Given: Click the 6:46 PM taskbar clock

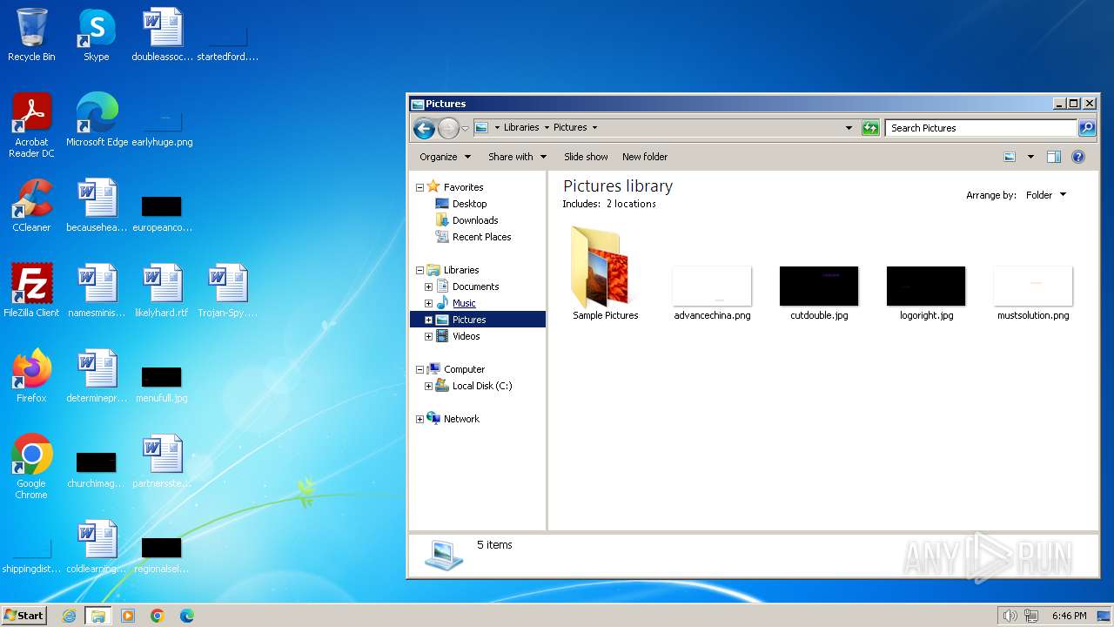Looking at the screenshot, I should pyautogui.click(x=1069, y=616).
